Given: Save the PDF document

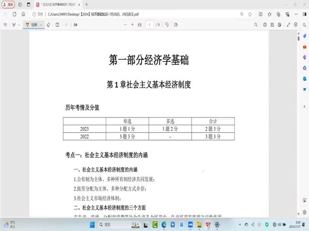Looking at the screenshot, I should tap(272, 25).
